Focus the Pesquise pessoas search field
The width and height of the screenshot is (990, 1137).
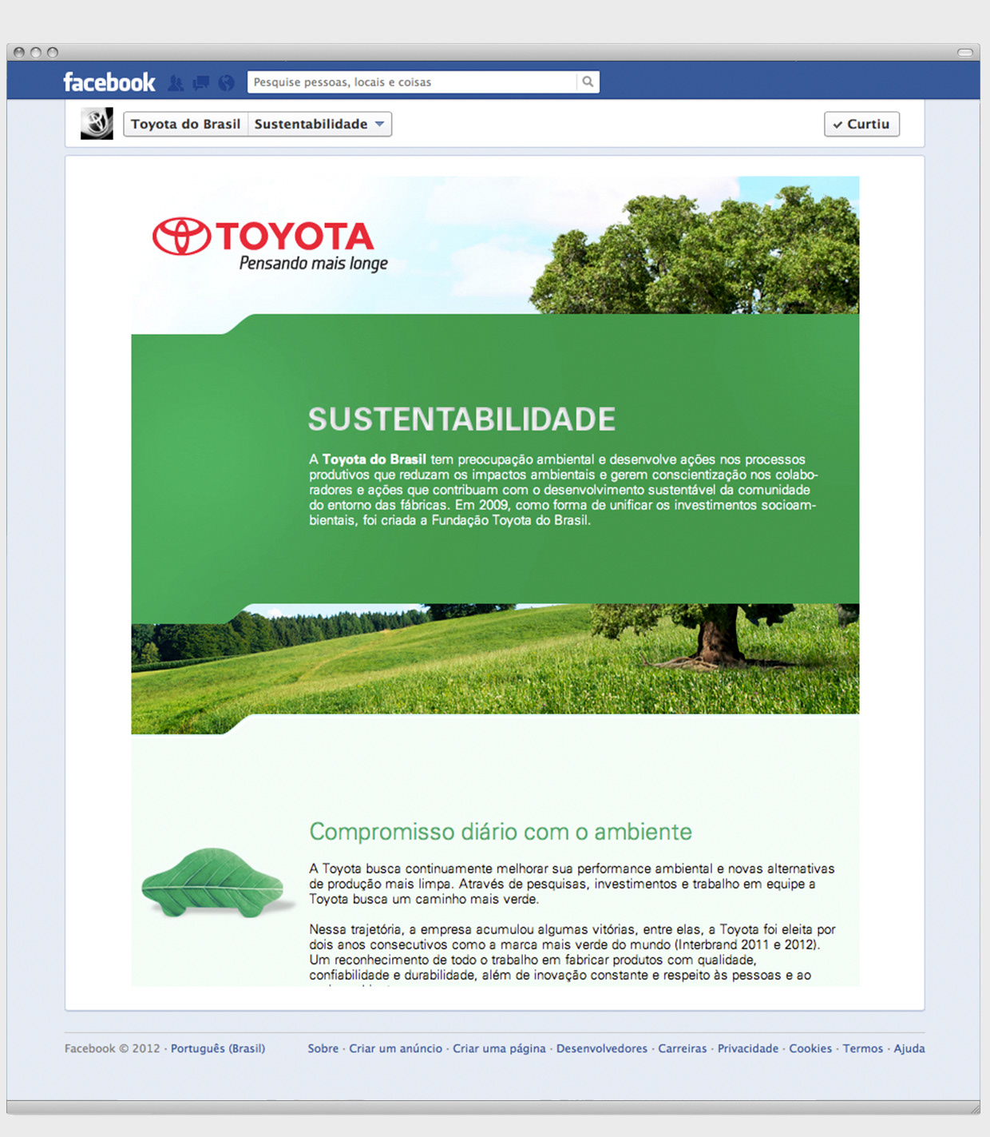tap(412, 81)
